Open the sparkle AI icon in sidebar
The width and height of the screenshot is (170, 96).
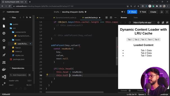click(4, 84)
